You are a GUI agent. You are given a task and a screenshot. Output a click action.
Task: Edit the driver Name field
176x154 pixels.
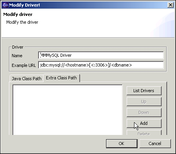pos(101,55)
